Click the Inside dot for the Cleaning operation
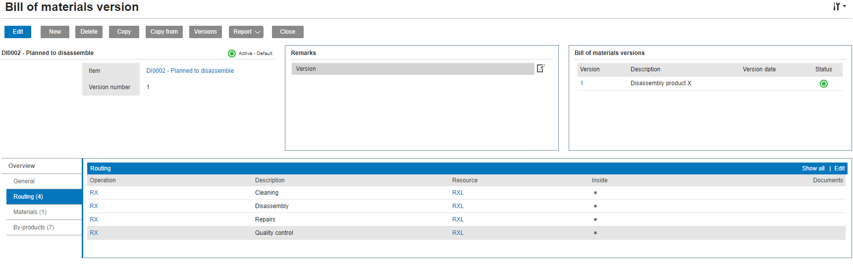The height and width of the screenshot is (272, 853). point(595,193)
